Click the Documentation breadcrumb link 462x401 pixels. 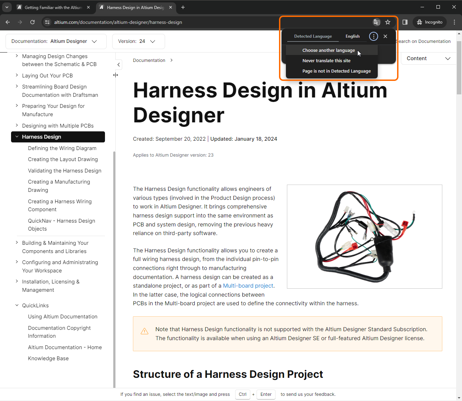tap(149, 60)
